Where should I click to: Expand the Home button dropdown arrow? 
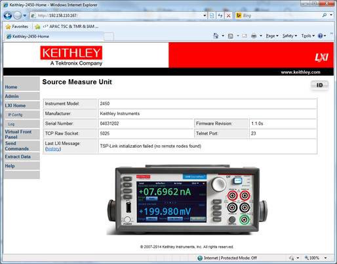(x=223, y=36)
